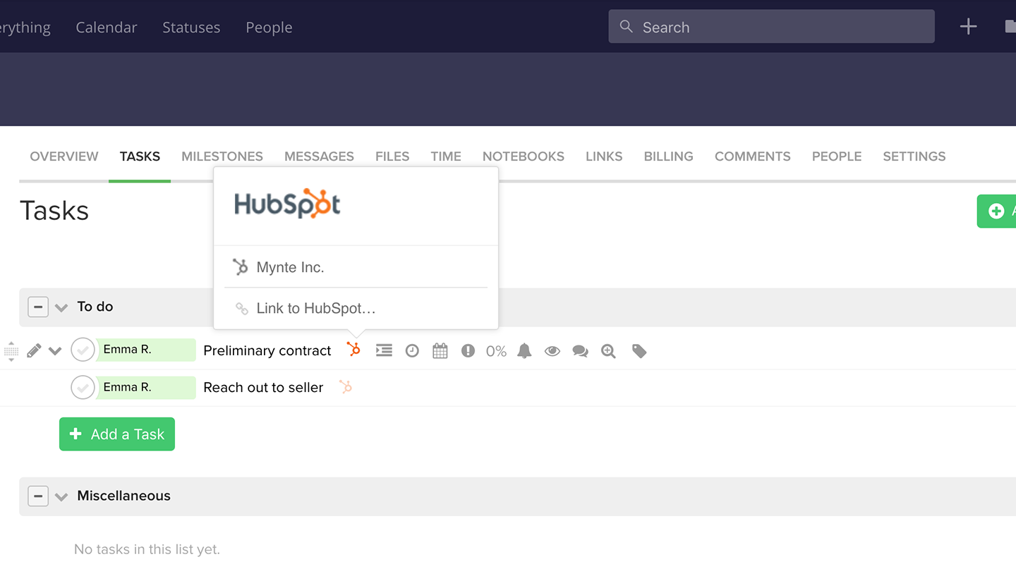Go to the Links tab

pyautogui.click(x=604, y=157)
